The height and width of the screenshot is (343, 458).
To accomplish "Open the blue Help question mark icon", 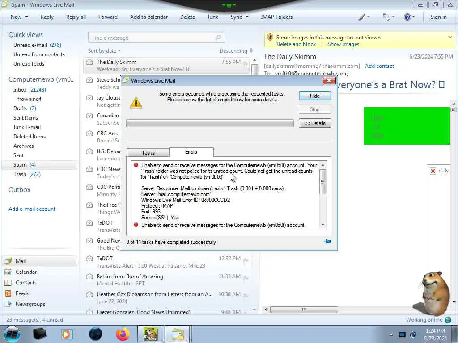I will [x=407, y=17].
